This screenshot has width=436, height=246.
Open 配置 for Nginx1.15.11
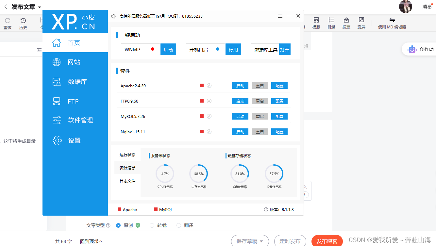point(279,132)
